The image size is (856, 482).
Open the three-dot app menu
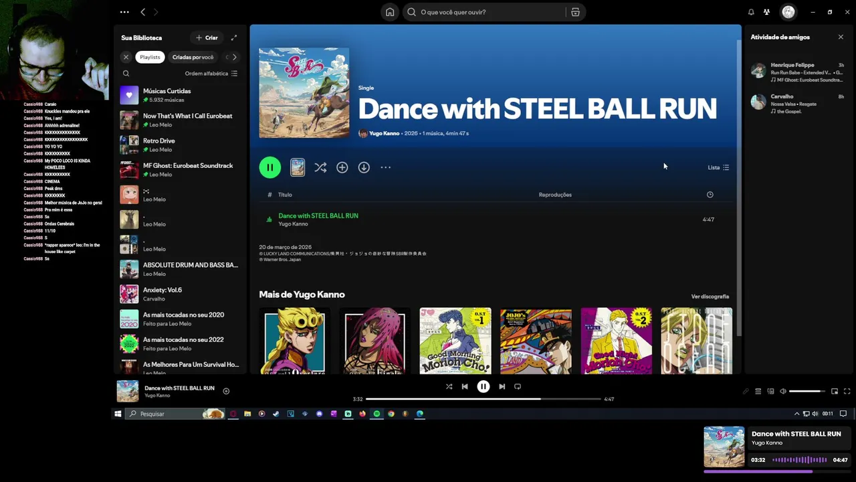click(x=124, y=12)
